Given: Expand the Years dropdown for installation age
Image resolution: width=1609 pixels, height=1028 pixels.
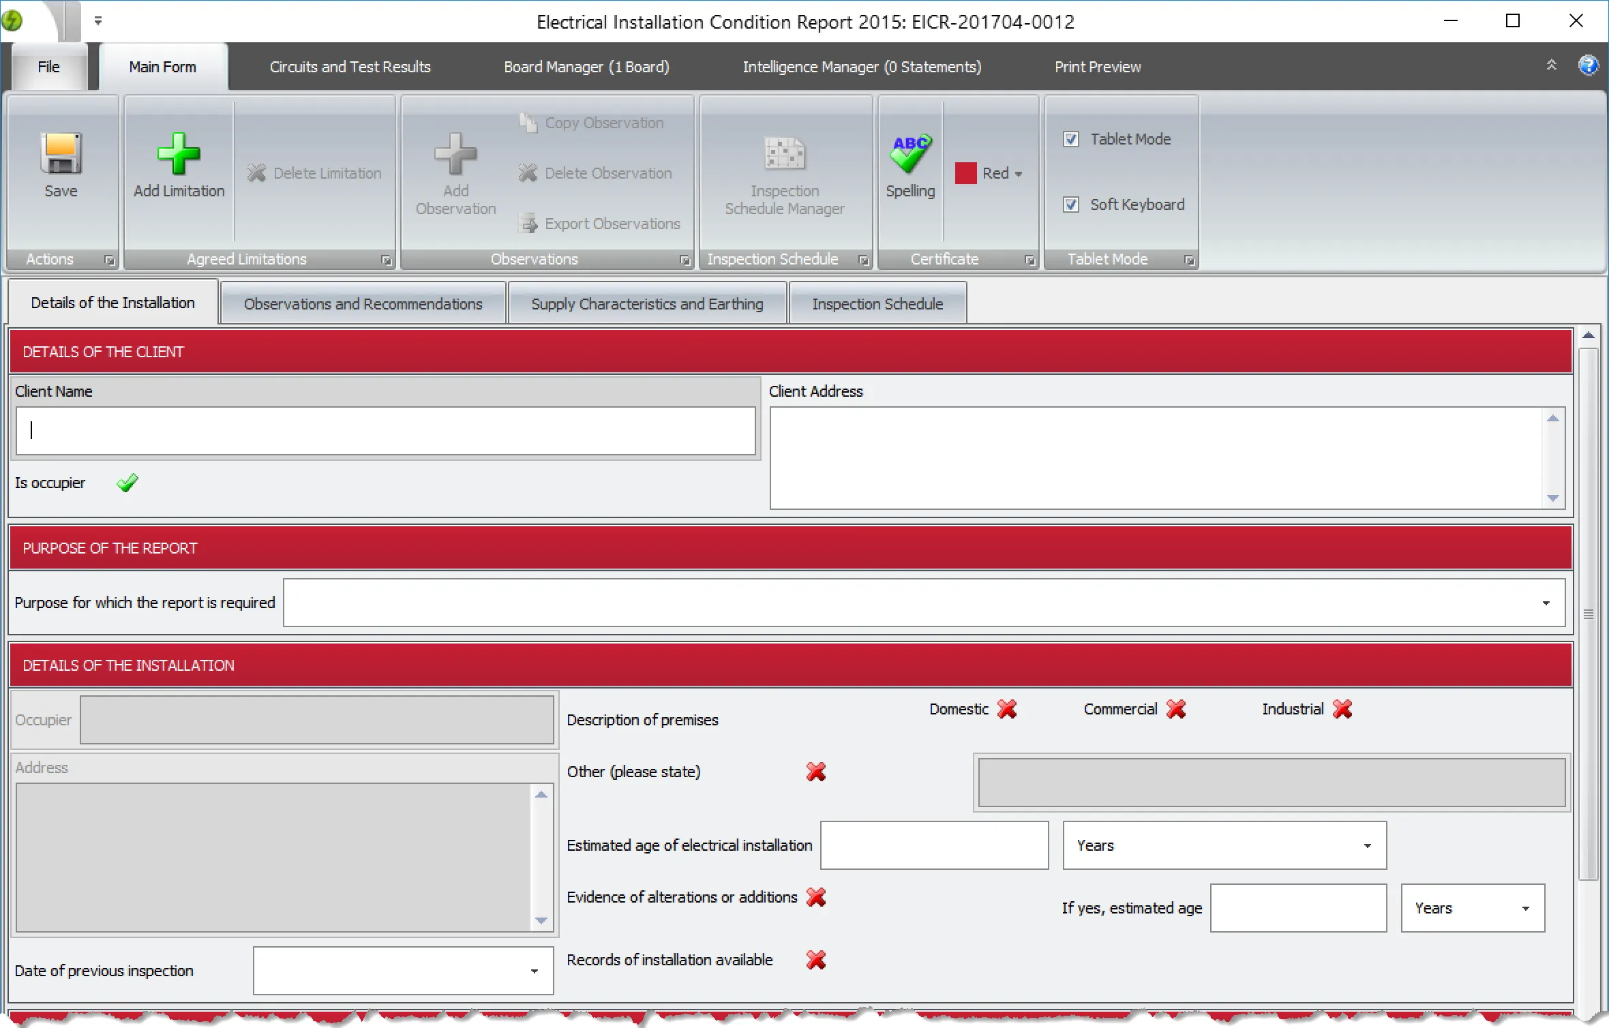Looking at the screenshot, I should click(x=1369, y=845).
